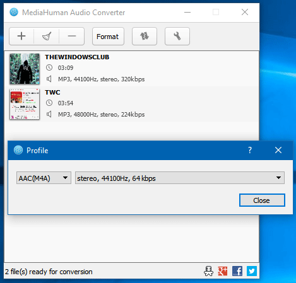
Task: Click the 03:09 duration text
Action: [x=66, y=68]
